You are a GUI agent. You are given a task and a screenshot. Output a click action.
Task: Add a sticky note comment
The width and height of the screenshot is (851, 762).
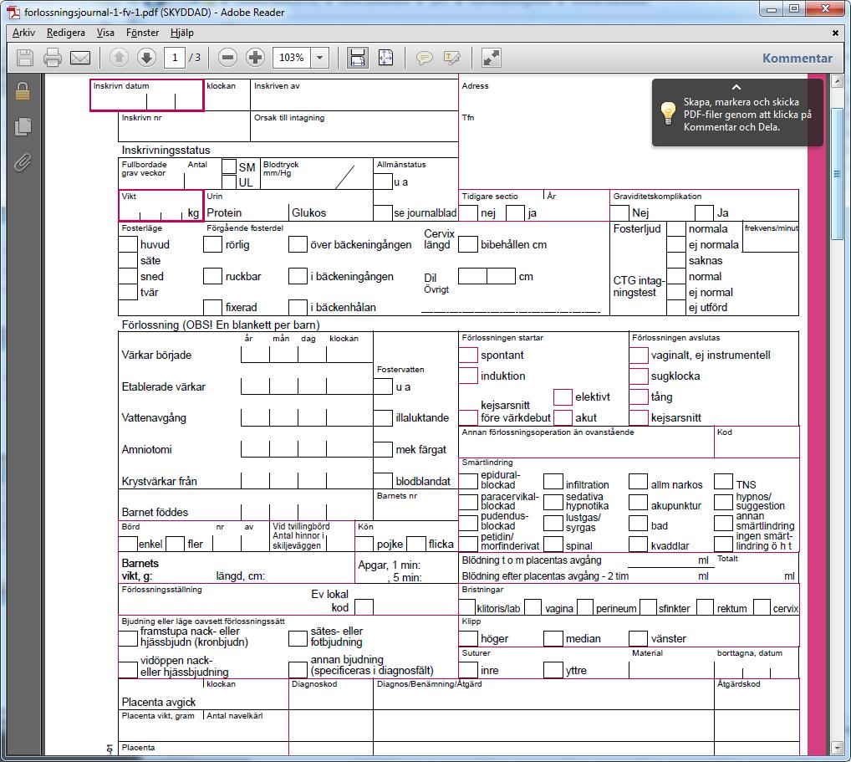coord(425,58)
